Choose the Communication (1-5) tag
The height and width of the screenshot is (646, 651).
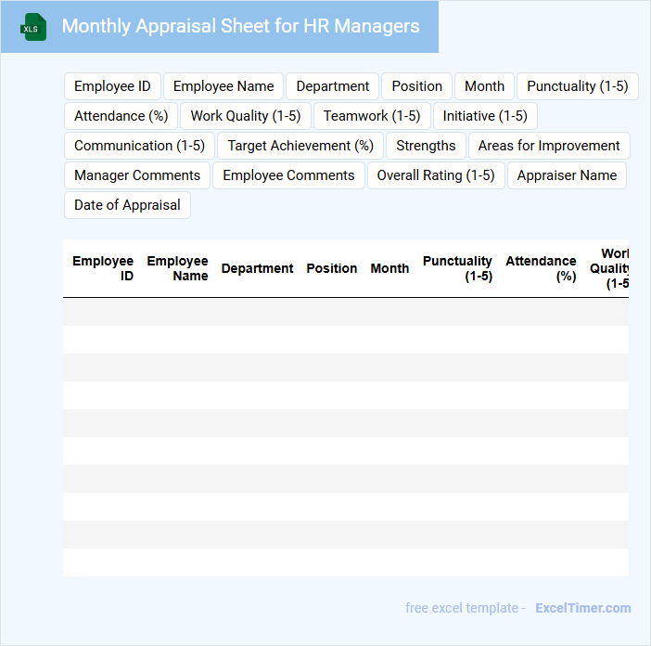pyautogui.click(x=139, y=146)
